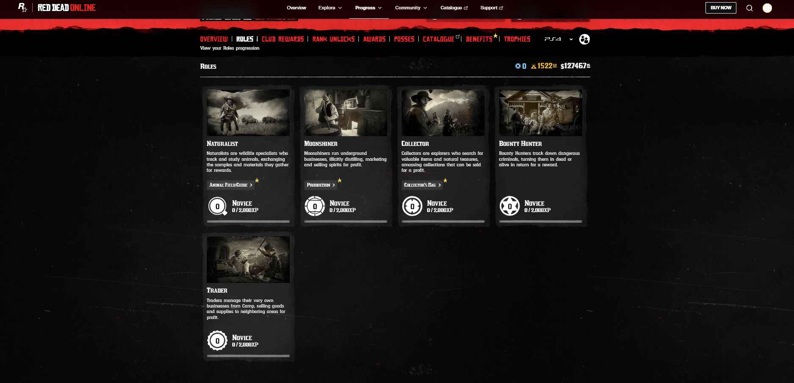Click the Naturalist role rank badge

pyautogui.click(x=217, y=207)
